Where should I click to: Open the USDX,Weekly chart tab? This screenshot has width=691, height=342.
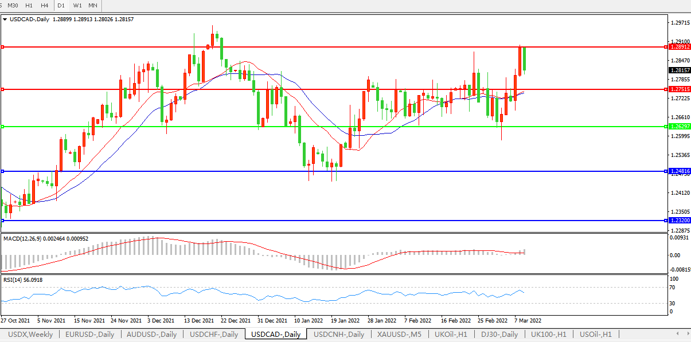tap(30, 334)
